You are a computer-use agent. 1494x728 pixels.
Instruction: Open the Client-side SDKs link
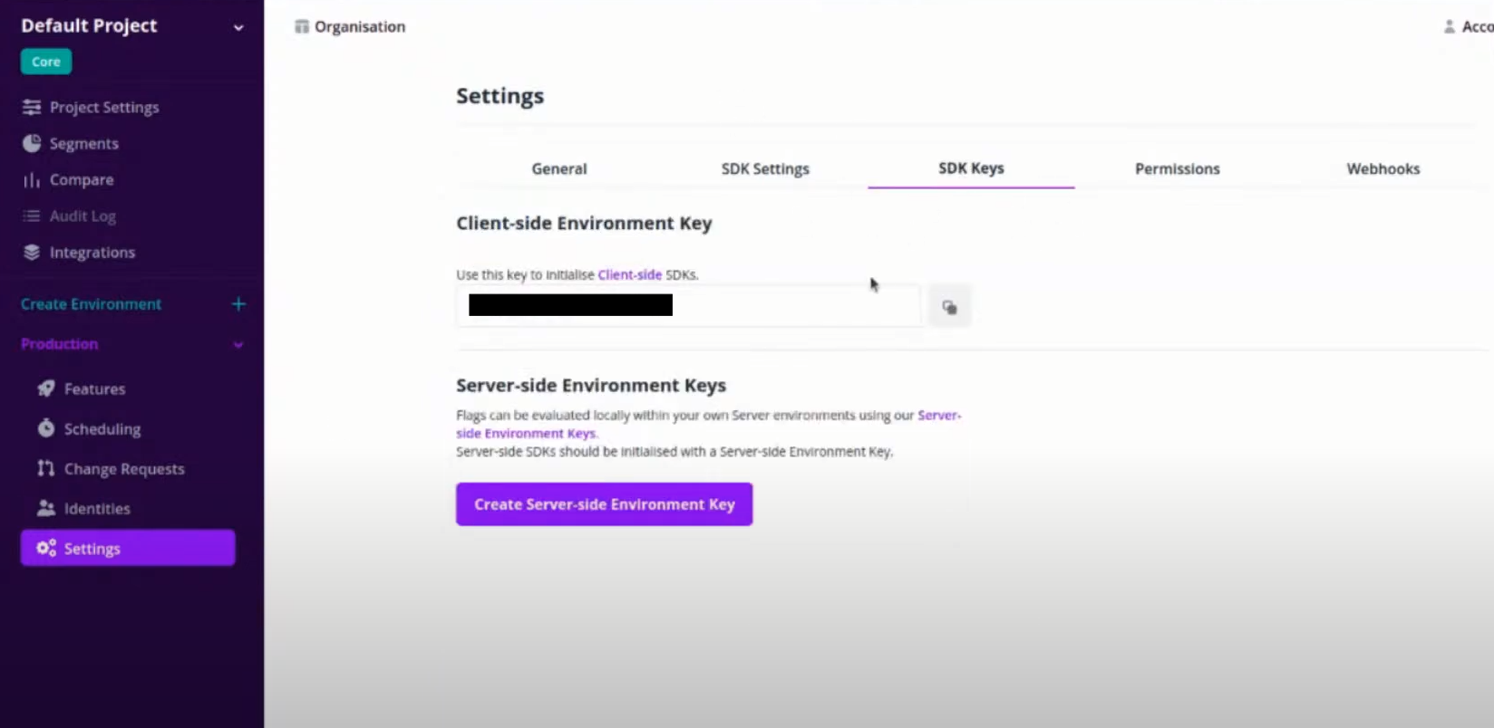(629, 274)
